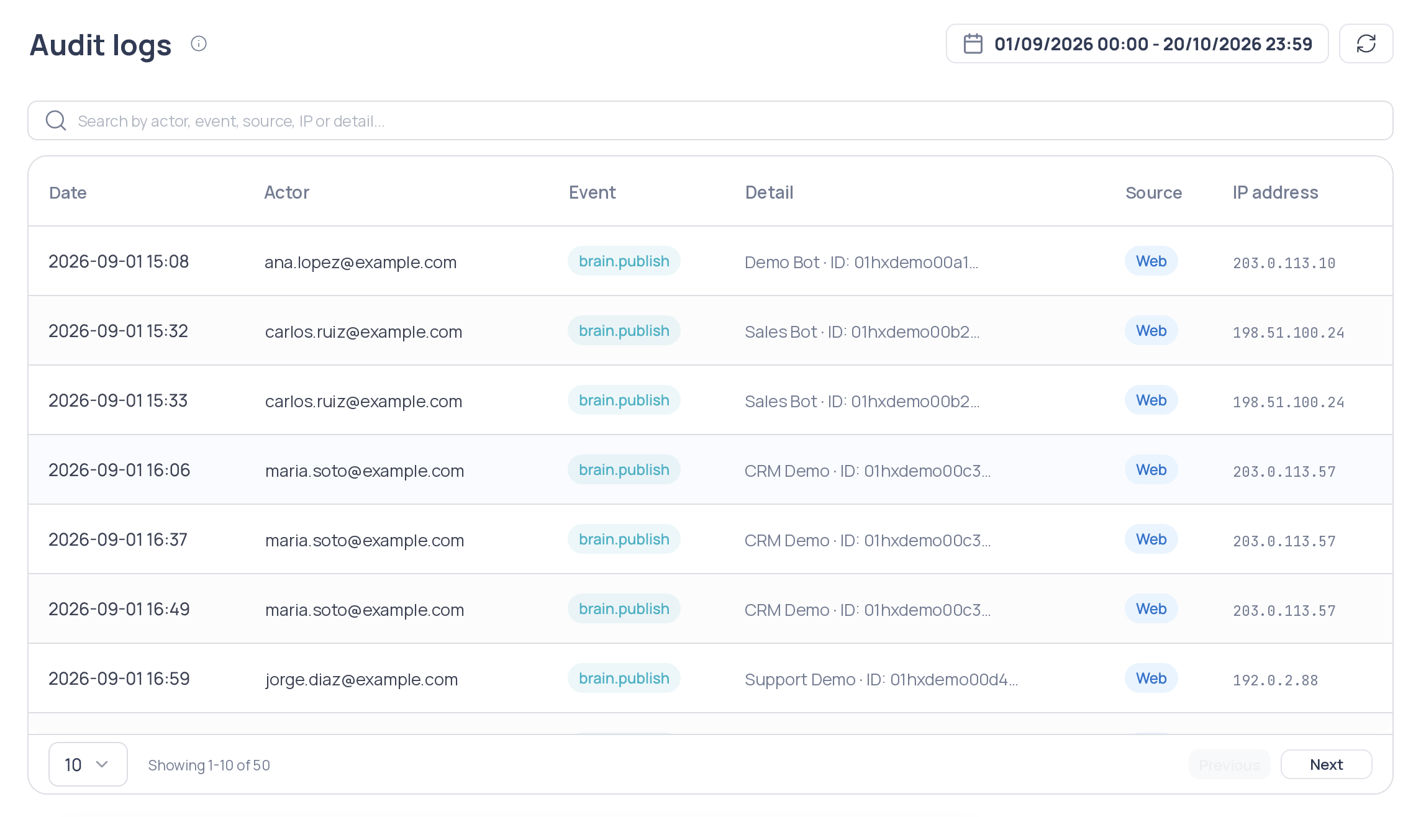Click the Date column header
1421x817 pixels.
[x=68, y=192]
